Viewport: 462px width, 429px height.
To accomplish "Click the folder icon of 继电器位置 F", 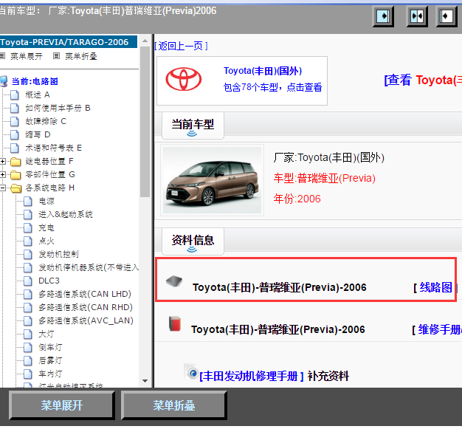I will coord(15,162).
